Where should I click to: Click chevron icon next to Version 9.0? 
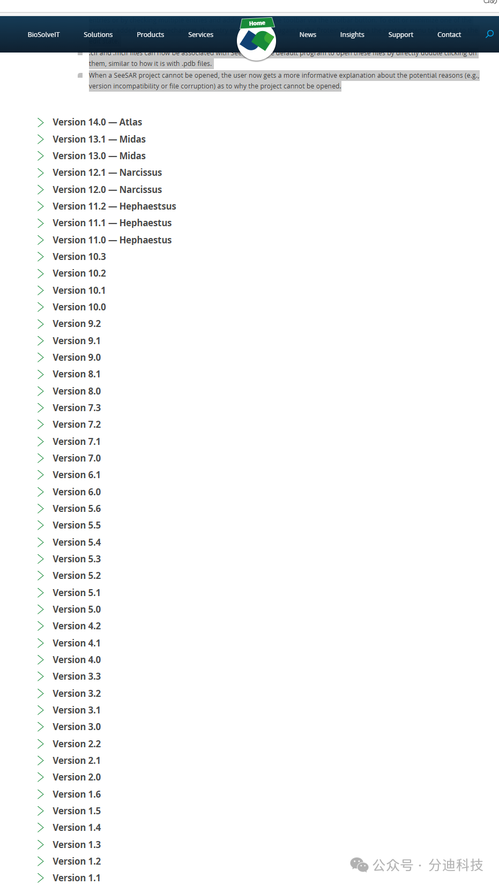tap(41, 358)
